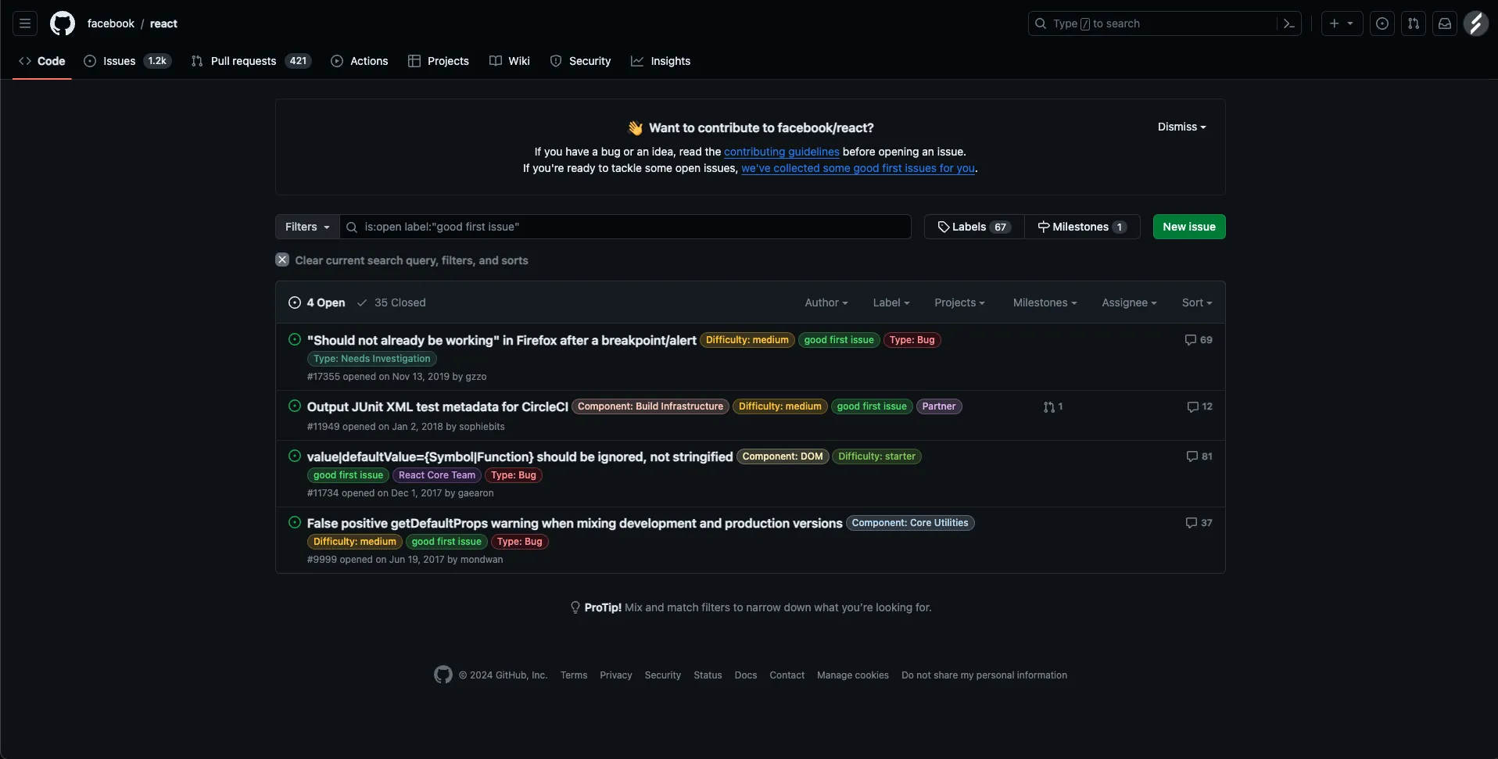This screenshot has height=759, width=1498.
Task: Expand the Dismiss dropdown
Action: click(x=1181, y=127)
